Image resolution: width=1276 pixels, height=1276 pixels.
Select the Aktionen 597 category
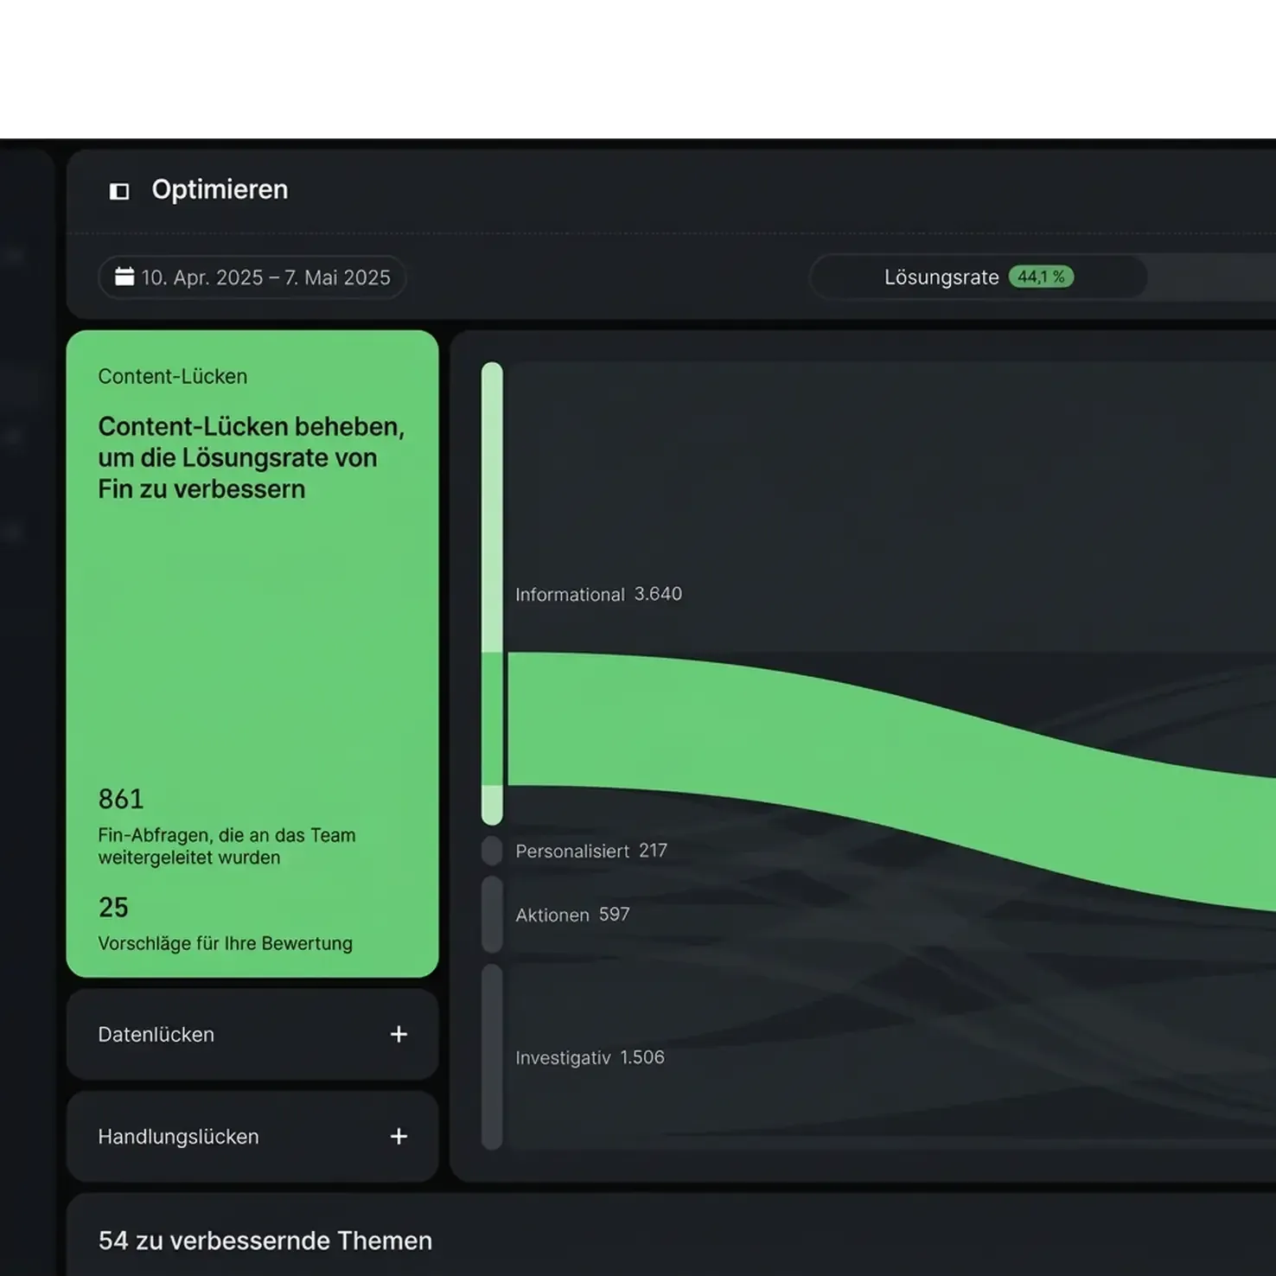tap(572, 915)
